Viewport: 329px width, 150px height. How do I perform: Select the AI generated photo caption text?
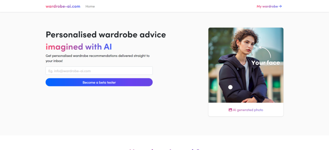point(248,110)
